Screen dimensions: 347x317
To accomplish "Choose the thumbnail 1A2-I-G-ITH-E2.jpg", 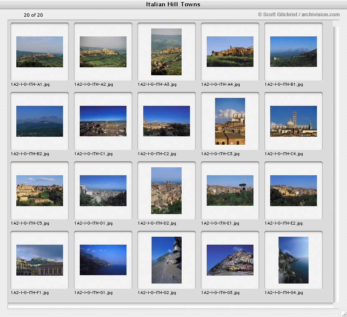I will click(294, 191).
